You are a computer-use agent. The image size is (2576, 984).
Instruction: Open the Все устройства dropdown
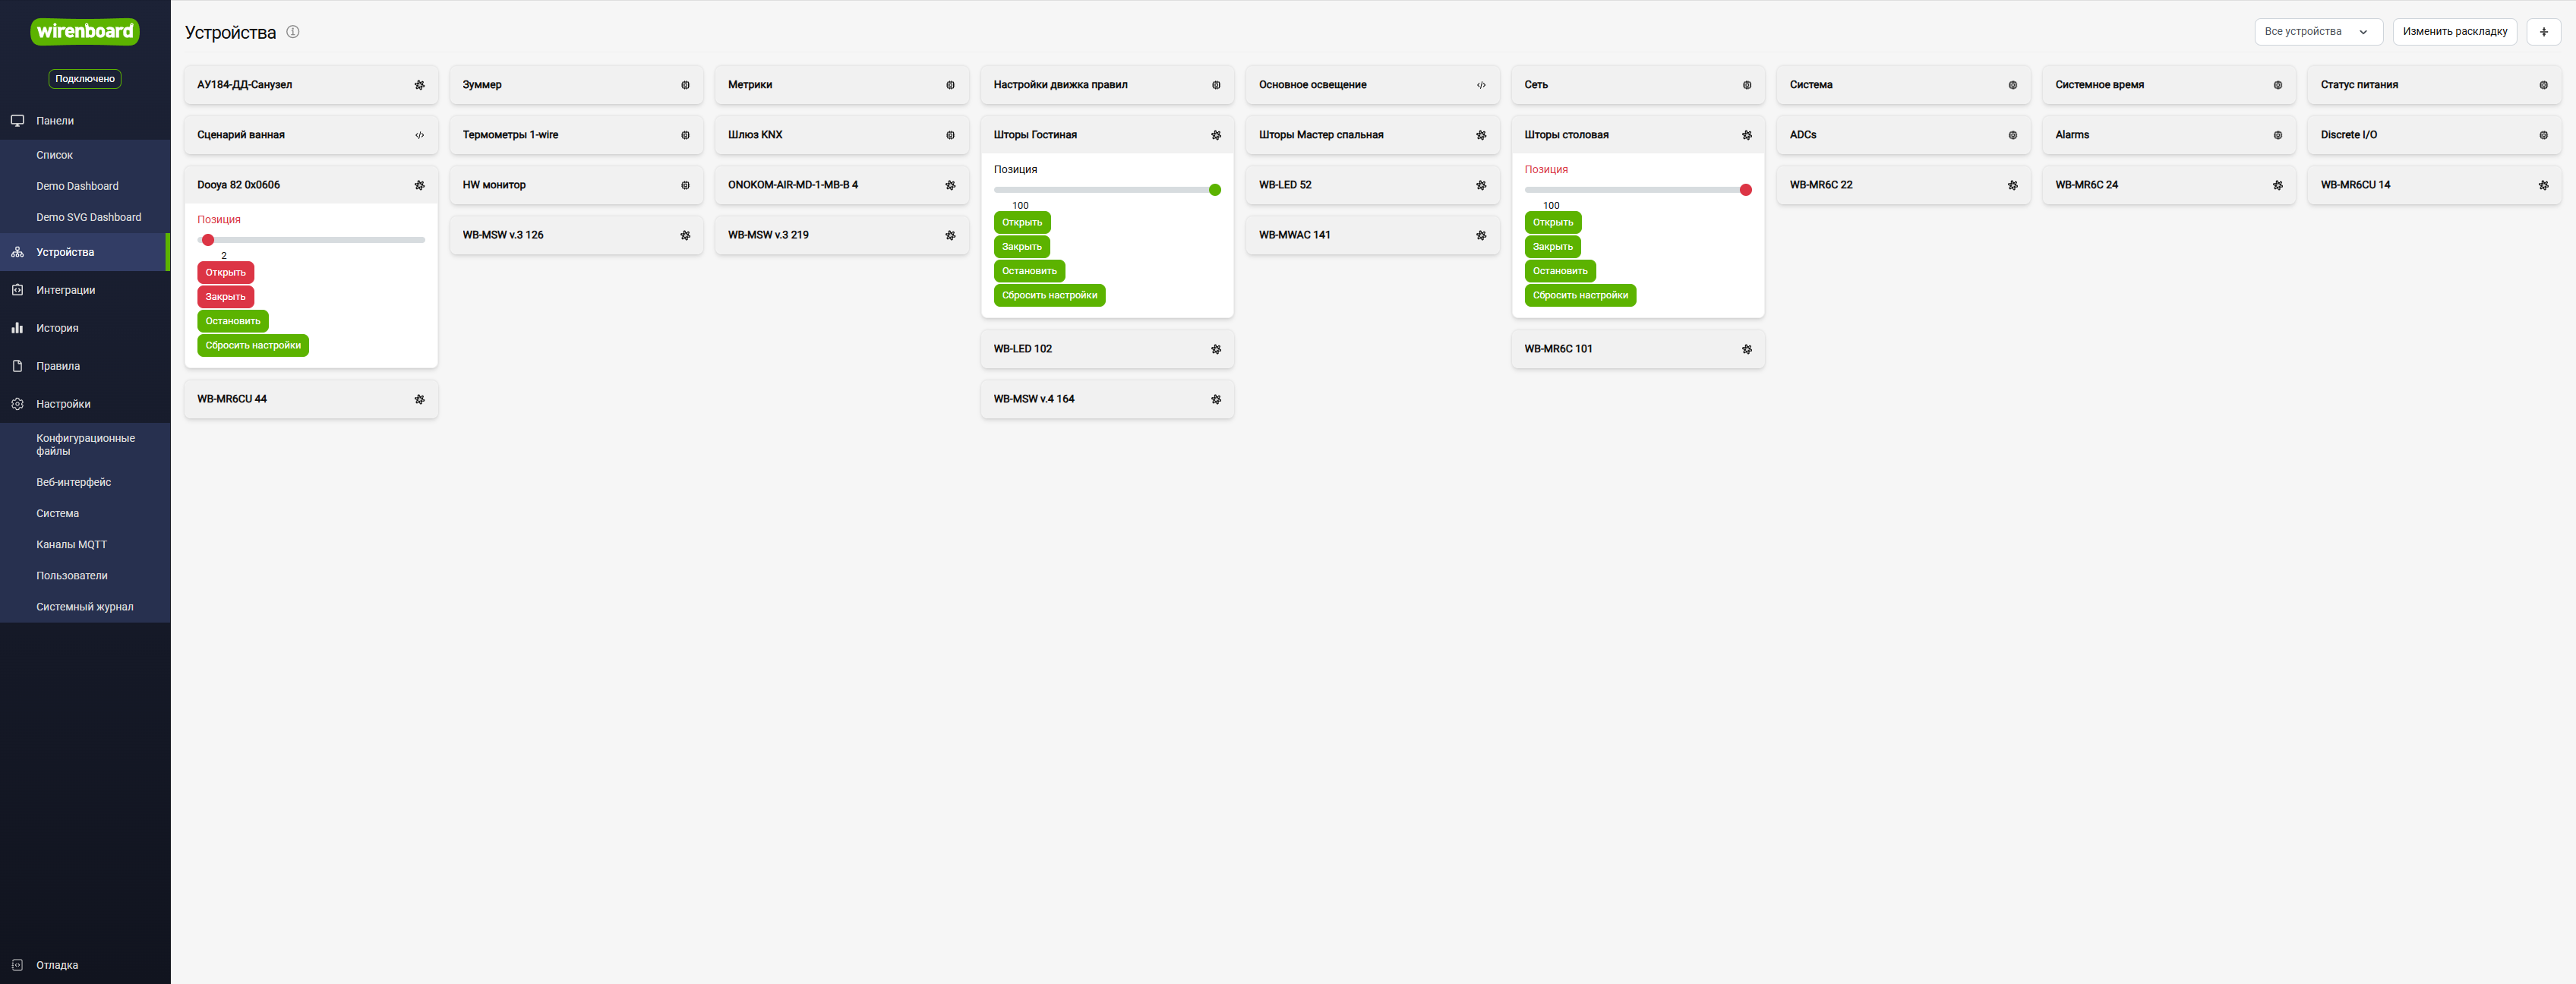click(2318, 32)
